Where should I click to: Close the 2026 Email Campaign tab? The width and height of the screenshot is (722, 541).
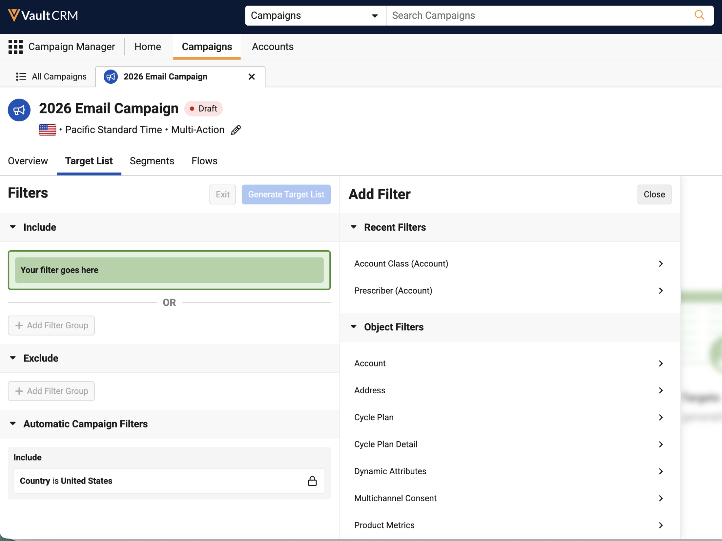click(x=252, y=77)
